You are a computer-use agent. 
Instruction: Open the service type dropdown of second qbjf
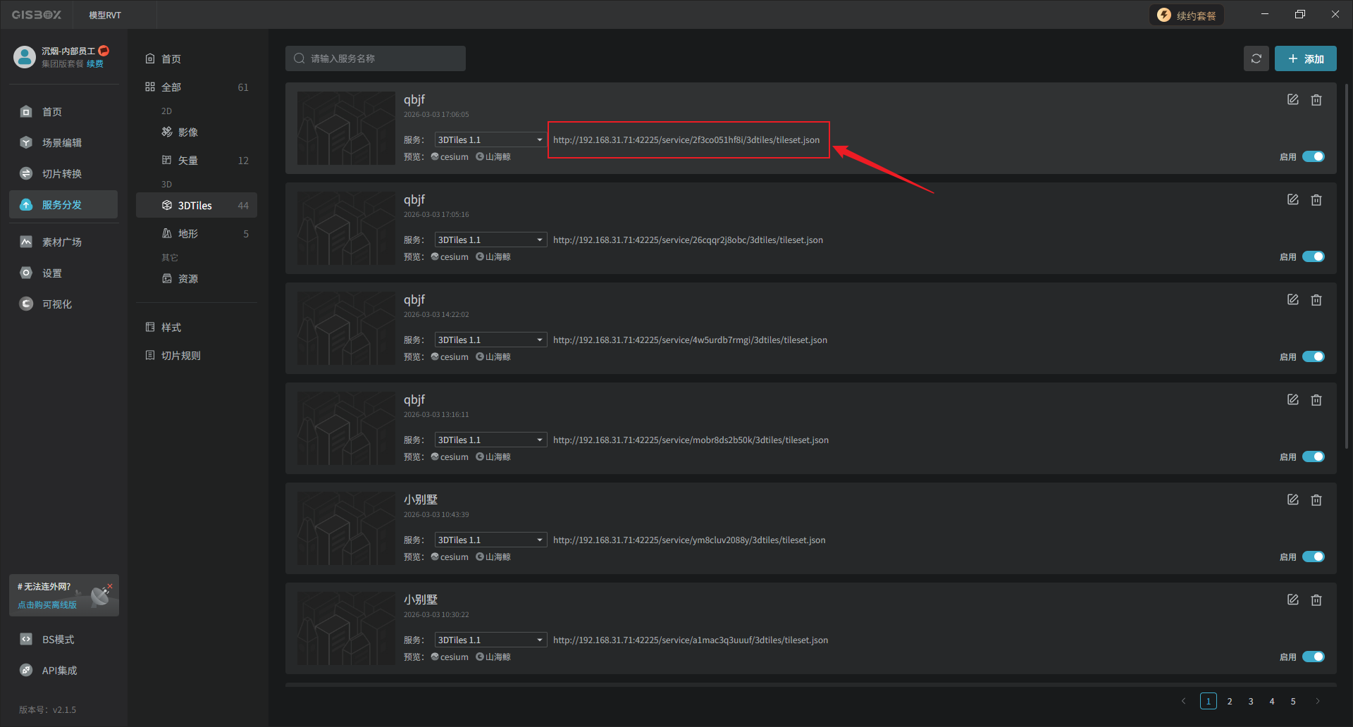490,240
